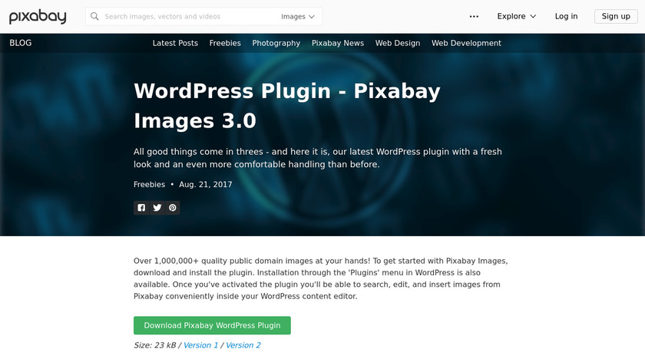Open the Pixabay News category
This screenshot has height=362, width=645.
click(x=338, y=43)
